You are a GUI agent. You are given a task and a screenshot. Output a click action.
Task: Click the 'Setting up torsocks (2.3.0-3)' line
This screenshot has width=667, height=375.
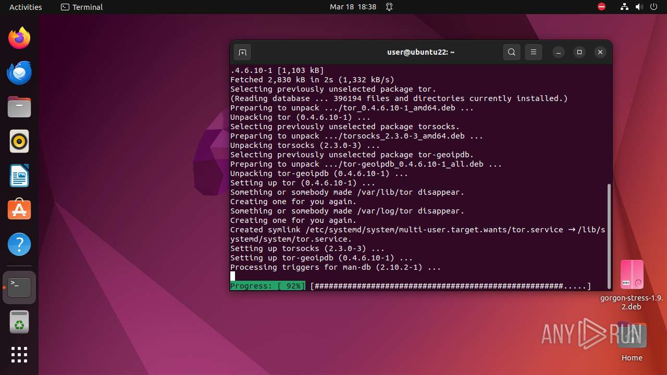[307, 248]
